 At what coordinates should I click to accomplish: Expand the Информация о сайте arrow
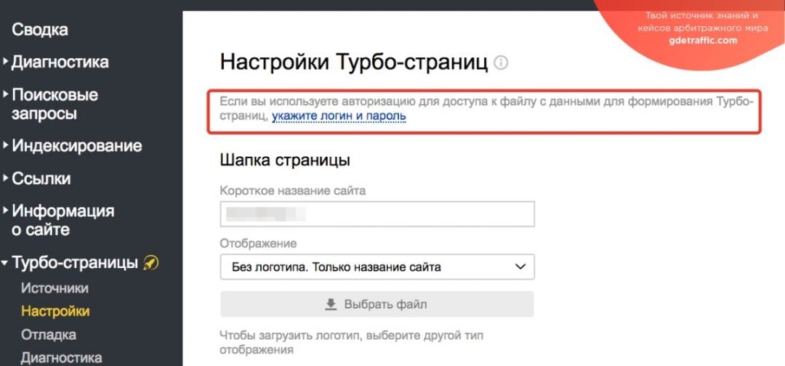pos(5,210)
